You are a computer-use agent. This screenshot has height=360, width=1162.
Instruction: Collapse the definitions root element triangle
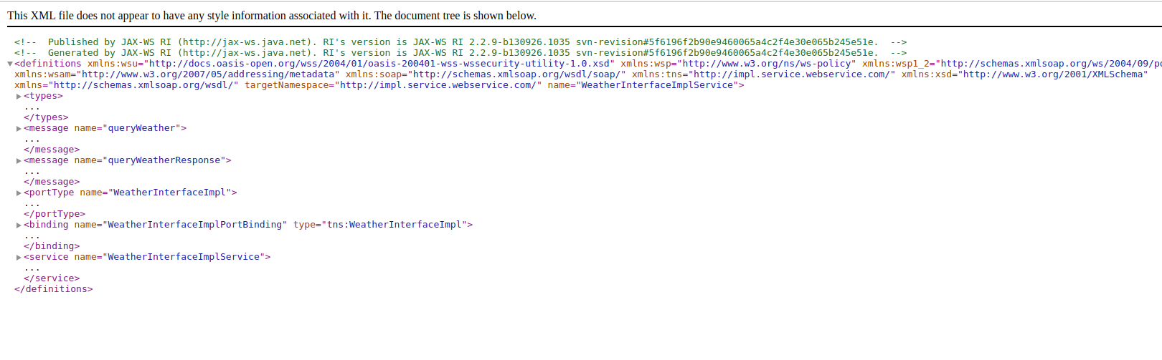[10, 64]
